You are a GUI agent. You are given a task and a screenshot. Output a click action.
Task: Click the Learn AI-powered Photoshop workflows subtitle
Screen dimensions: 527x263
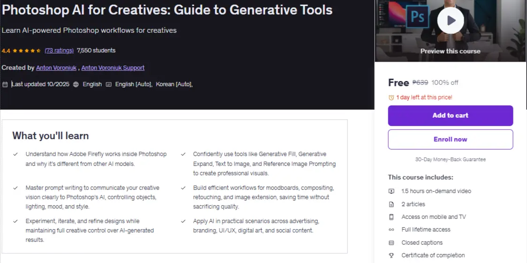pyautogui.click(x=89, y=30)
